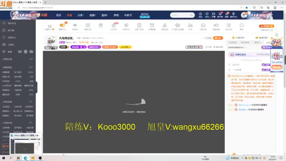Click the yellow 钻粉 pill badge
The height and width of the screenshot is (161, 286).
pyautogui.click(x=125, y=47)
